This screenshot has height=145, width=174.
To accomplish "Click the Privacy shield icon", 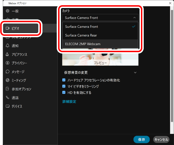I will point(8,63).
